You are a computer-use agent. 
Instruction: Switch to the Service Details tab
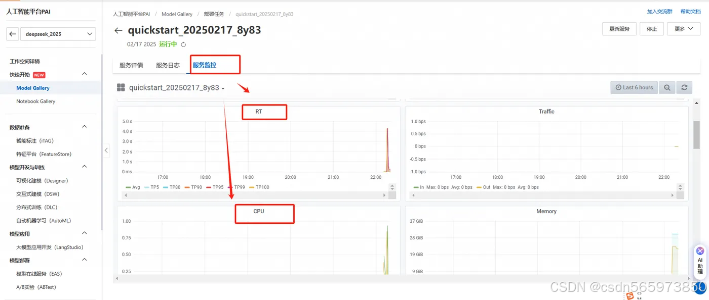coord(131,65)
